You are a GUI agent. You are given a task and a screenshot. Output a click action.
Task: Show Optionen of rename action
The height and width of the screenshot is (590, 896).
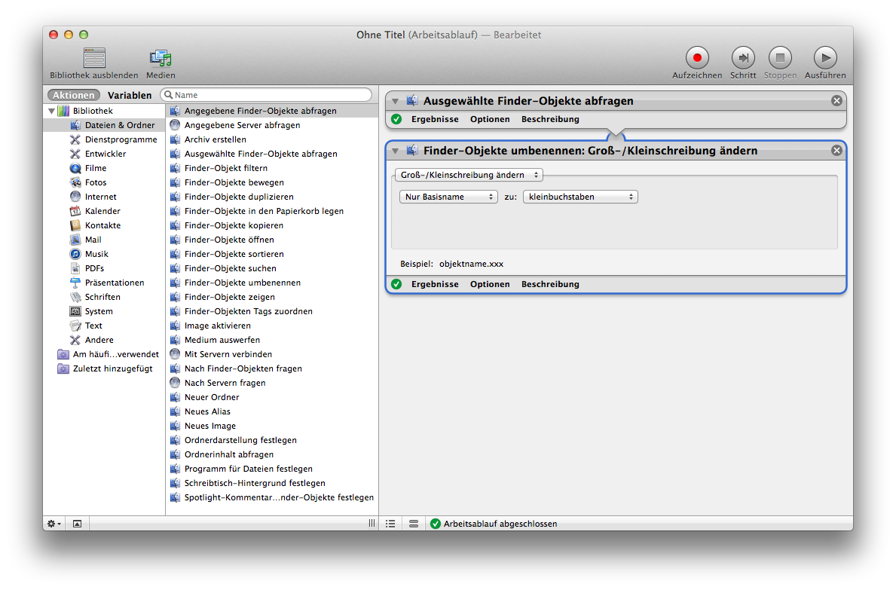(x=490, y=285)
